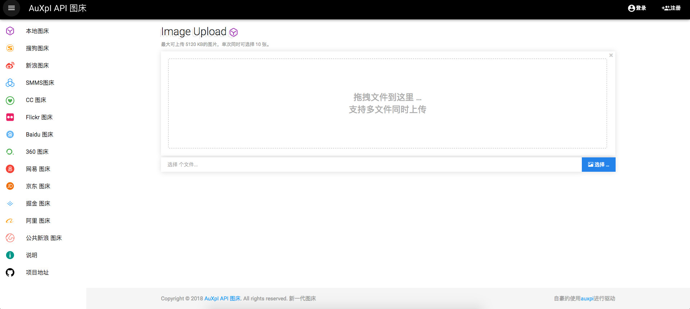This screenshot has width=690, height=309.
Task: Click the icon next to 公共新浪 图床
Action: (10, 238)
